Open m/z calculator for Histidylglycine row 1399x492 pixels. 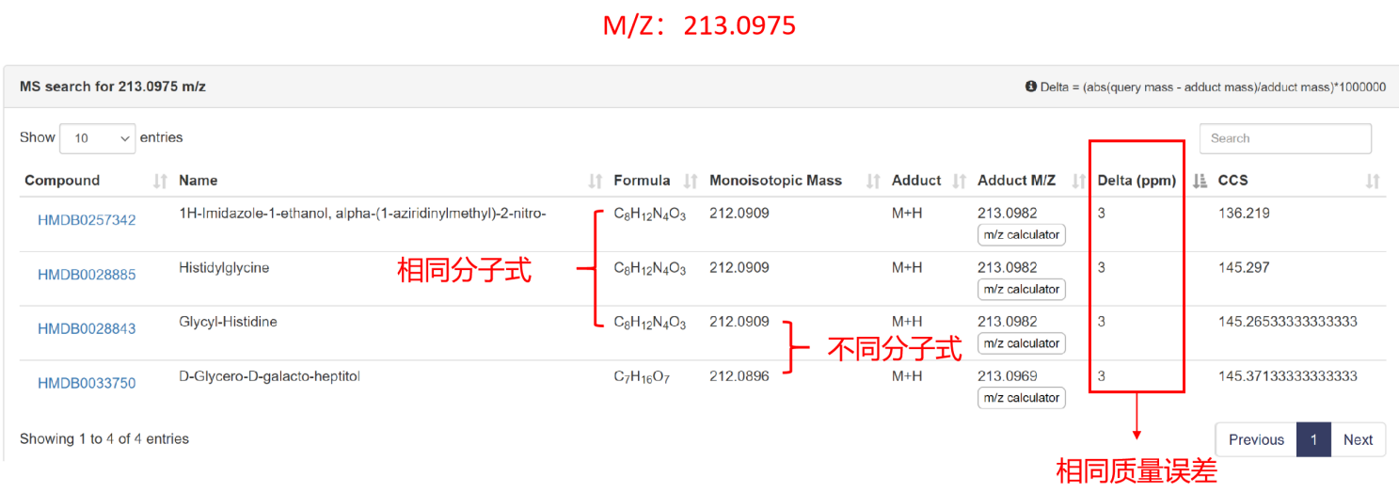click(1022, 289)
